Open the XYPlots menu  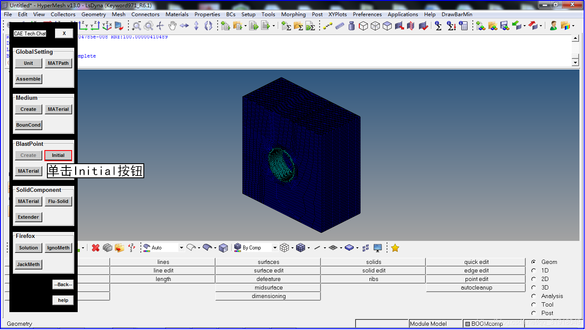(338, 14)
